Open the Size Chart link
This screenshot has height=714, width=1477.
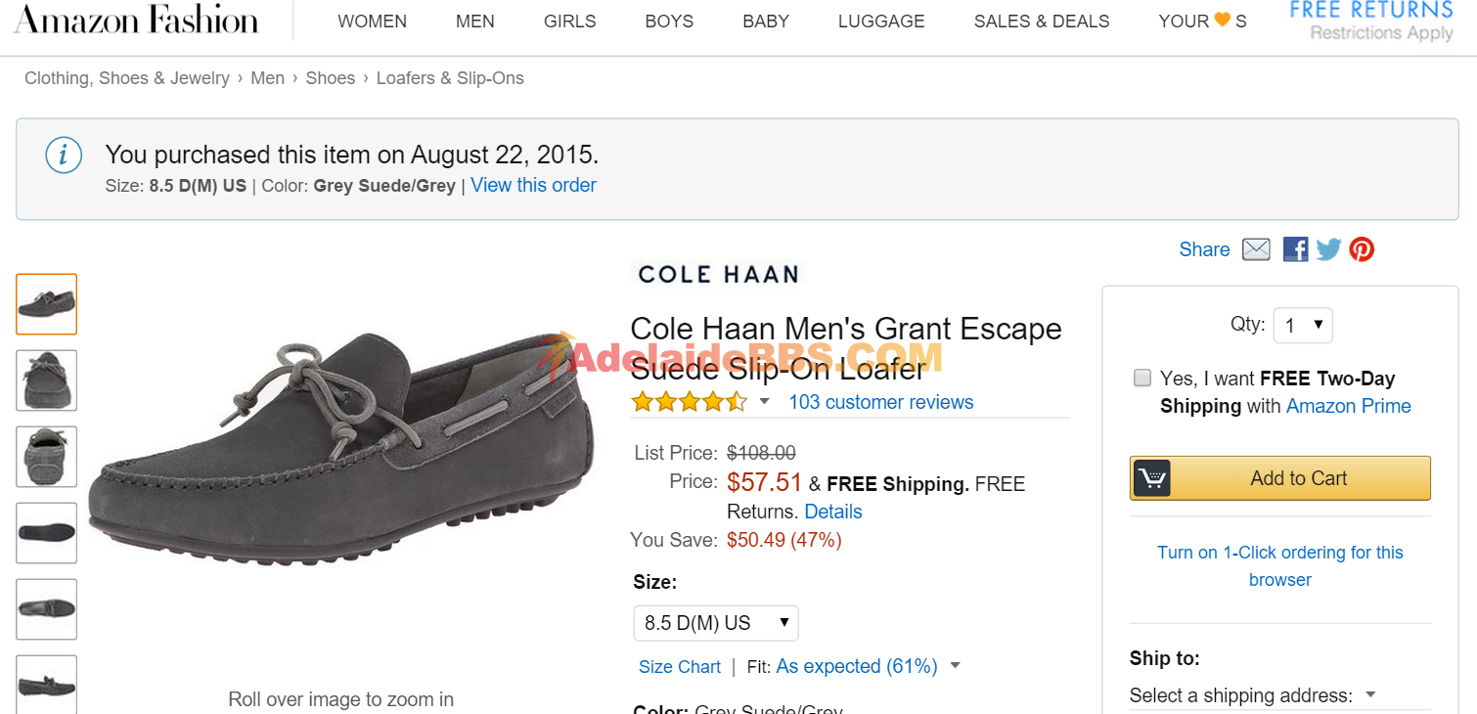point(680,667)
